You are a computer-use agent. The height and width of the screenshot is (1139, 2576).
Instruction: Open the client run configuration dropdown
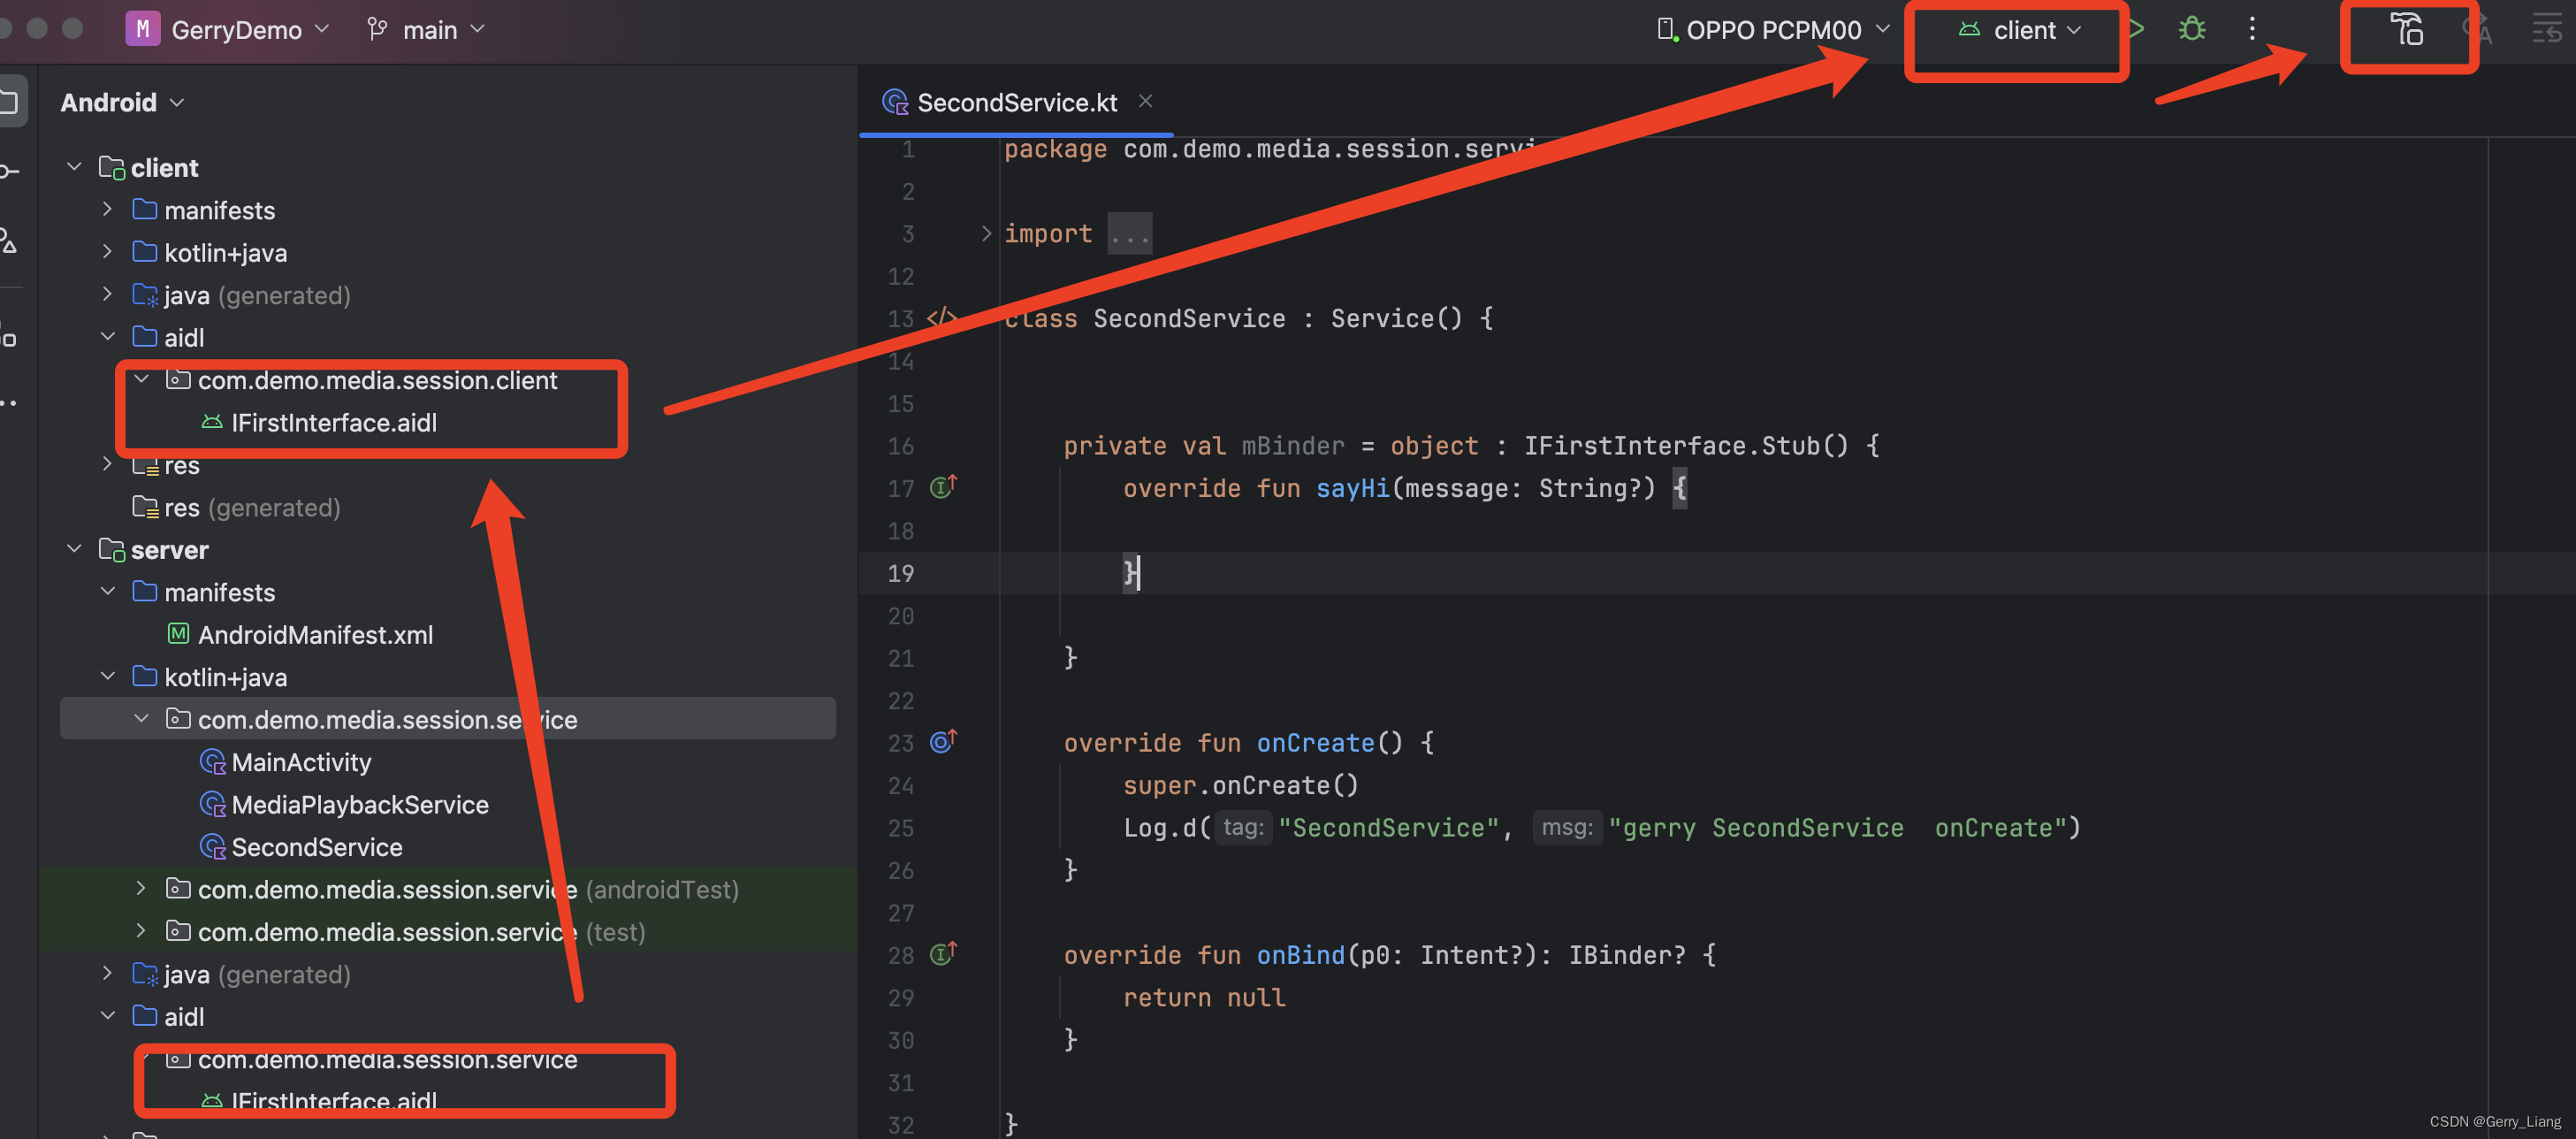[2020, 30]
